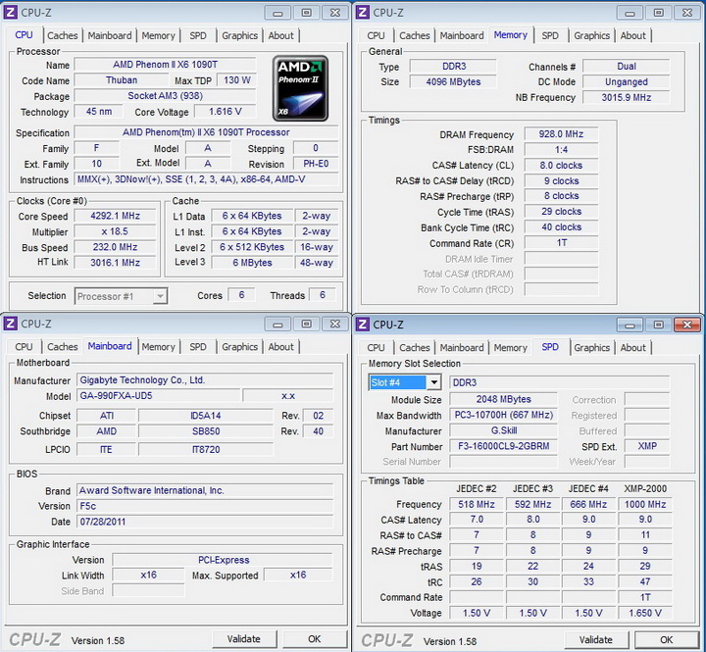This screenshot has height=652, width=706.
Task: Select Graphics tab in the Mainboard window
Action: (239, 347)
